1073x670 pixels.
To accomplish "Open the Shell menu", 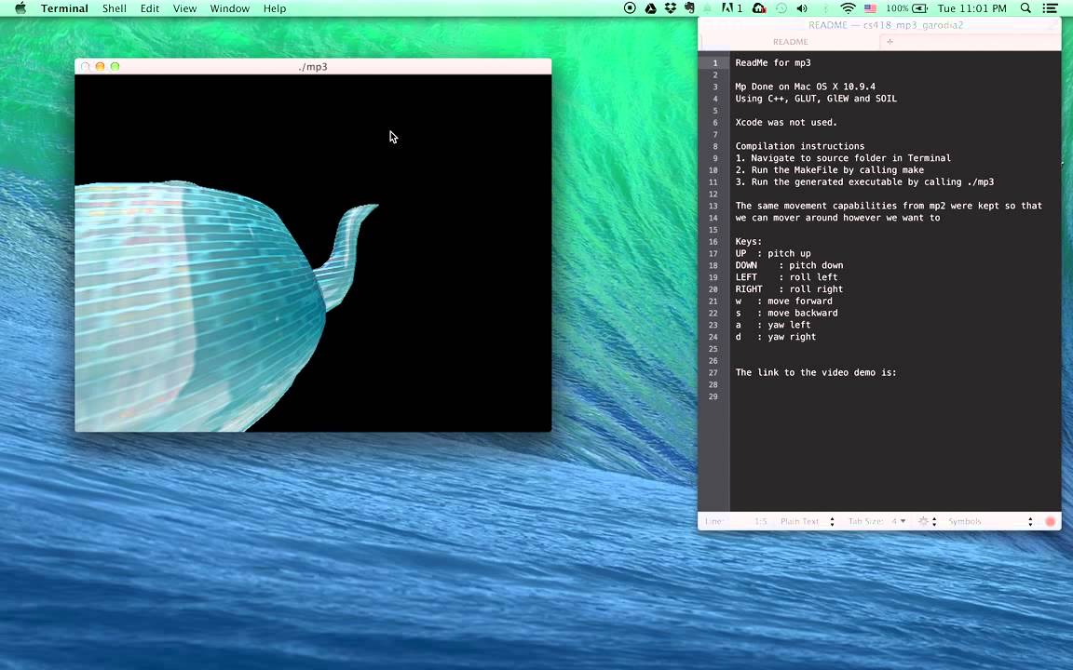I will [115, 8].
